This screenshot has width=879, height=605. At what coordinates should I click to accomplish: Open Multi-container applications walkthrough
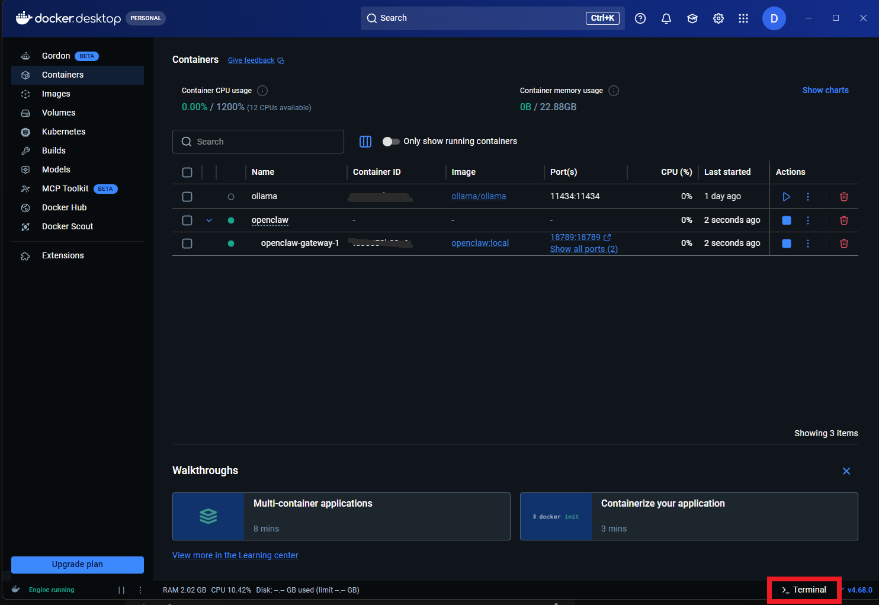pos(341,517)
